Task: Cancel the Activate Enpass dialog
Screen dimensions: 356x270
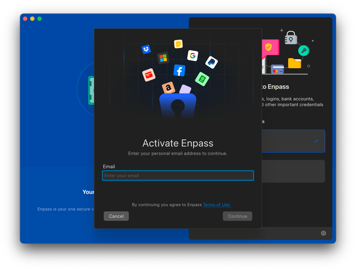Action: 116,216
